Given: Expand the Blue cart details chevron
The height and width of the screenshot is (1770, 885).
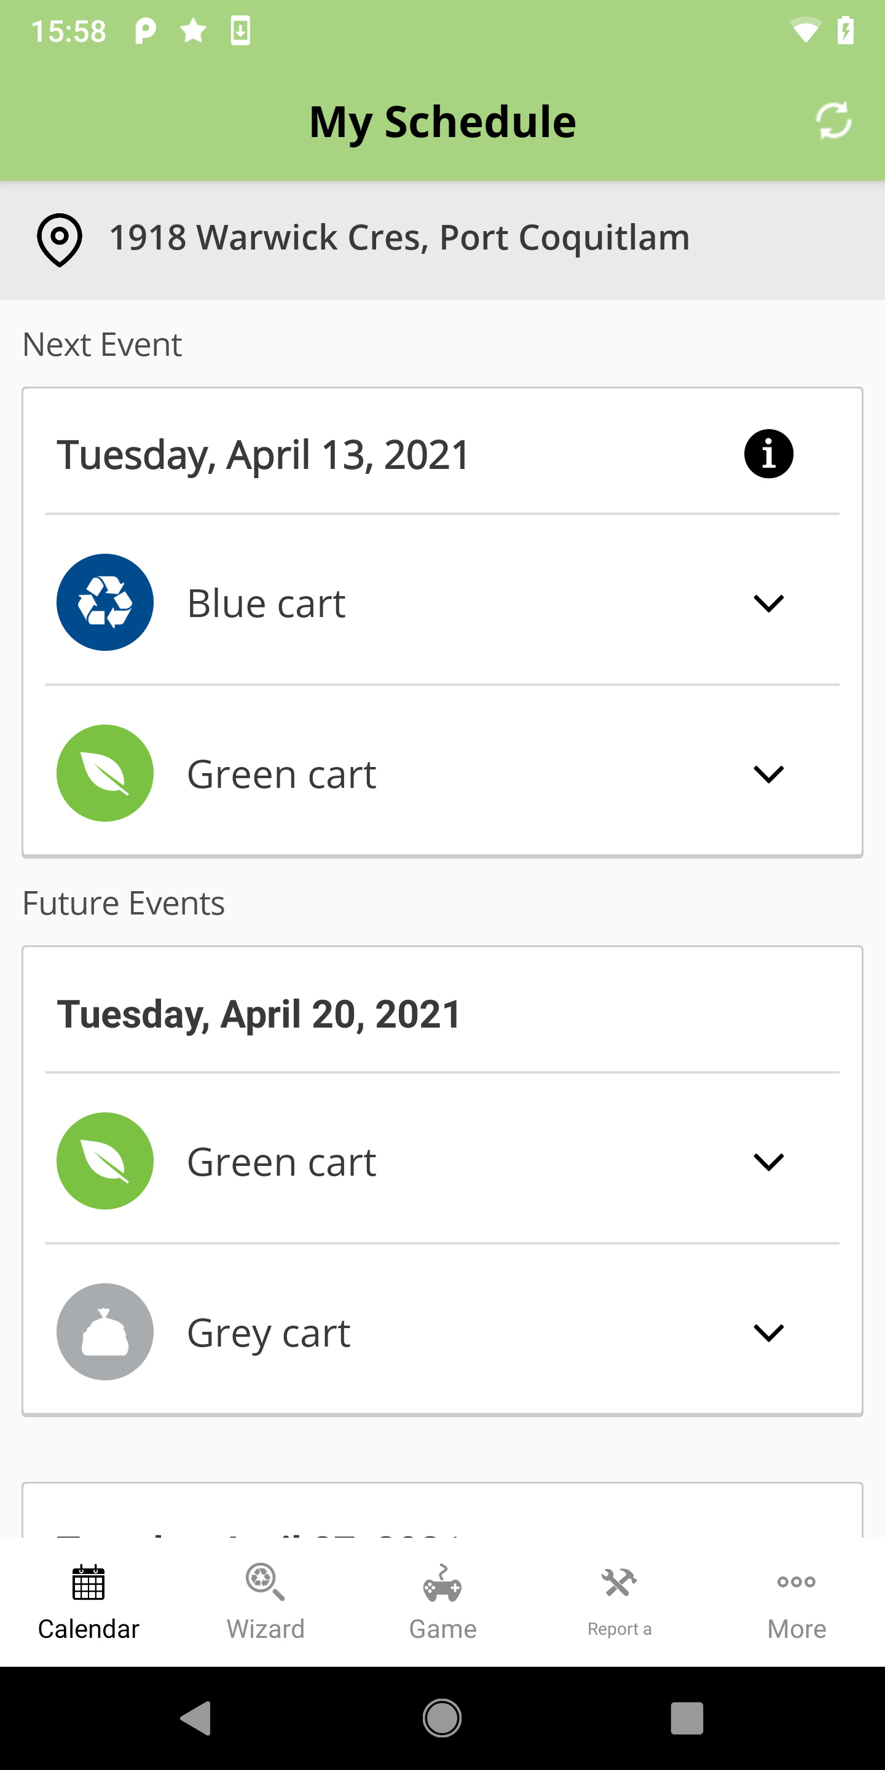Looking at the screenshot, I should [768, 604].
